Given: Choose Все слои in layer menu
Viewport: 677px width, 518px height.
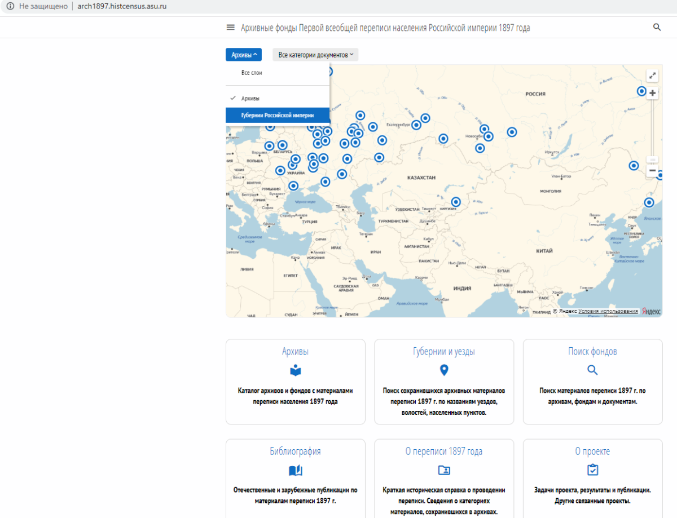Looking at the screenshot, I should pyautogui.click(x=252, y=73).
